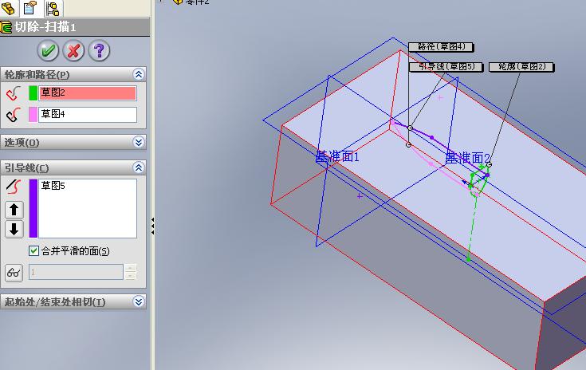Select 基准面2 plane label in viewport
586x370 pixels.
(x=468, y=158)
